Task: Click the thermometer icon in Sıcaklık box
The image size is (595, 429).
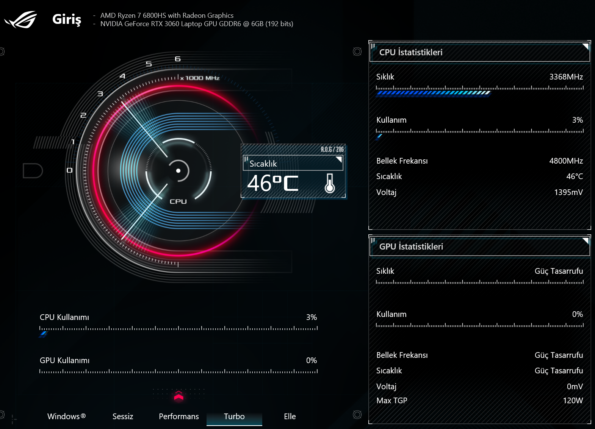Action: coord(330,183)
